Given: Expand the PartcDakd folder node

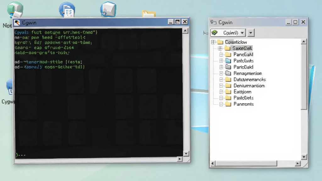Looking at the screenshot, I should [221, 67].
